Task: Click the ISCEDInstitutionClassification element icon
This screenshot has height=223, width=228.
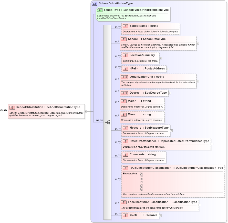Action: [x=125, y=168]
